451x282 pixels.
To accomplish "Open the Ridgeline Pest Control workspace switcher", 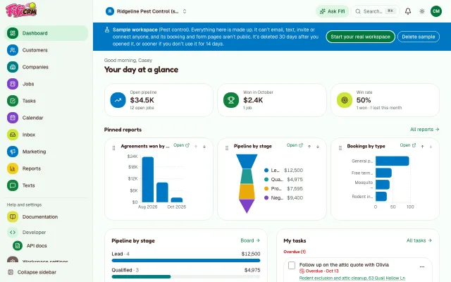I will coord(147,11).
